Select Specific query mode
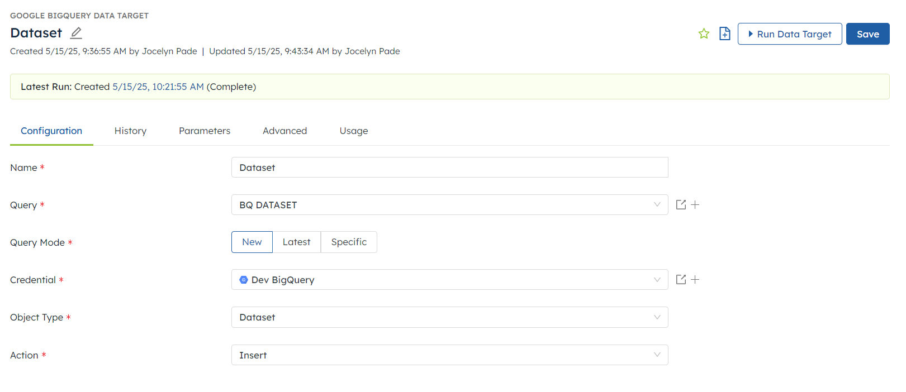The height and width of the screenshot is (392, 906). [349, 242]
